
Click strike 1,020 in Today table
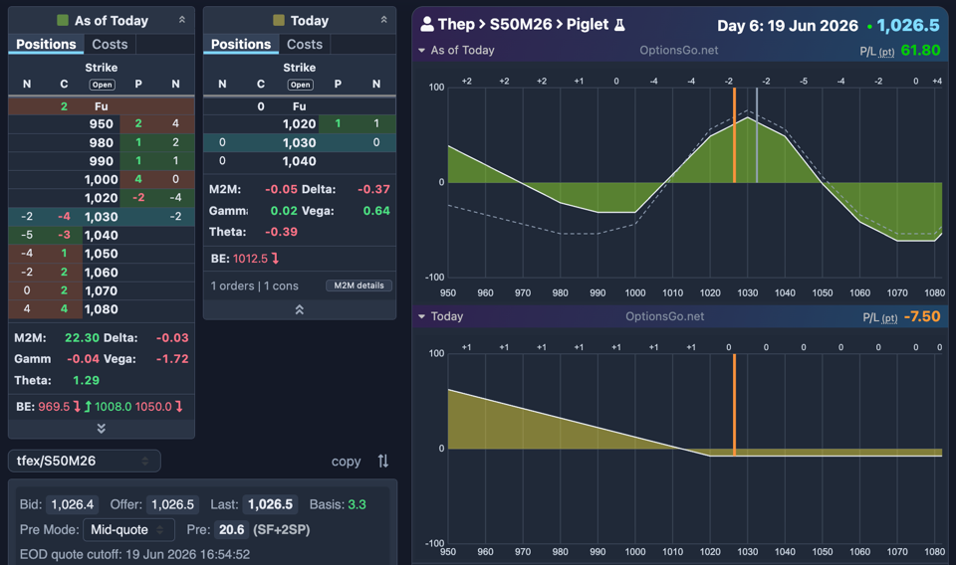pyautogui.click(x=300, y=123)
